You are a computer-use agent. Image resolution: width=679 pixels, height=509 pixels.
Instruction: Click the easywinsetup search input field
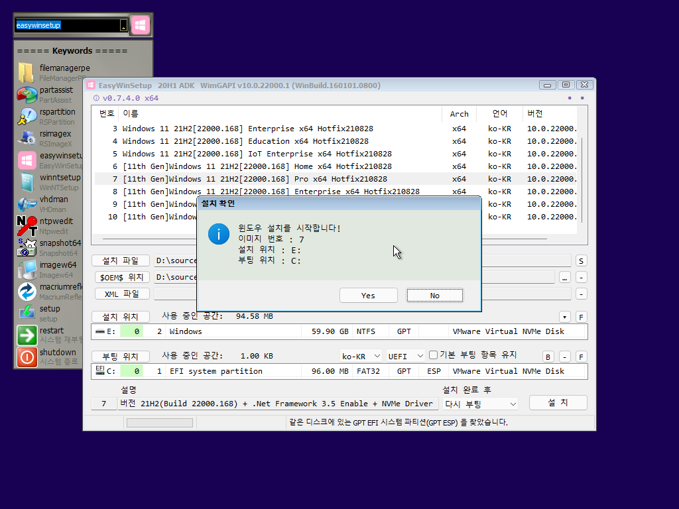[67, 26]
